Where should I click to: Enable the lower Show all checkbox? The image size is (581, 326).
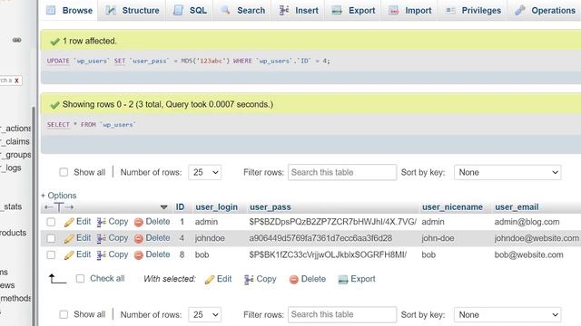pos(64,314)
